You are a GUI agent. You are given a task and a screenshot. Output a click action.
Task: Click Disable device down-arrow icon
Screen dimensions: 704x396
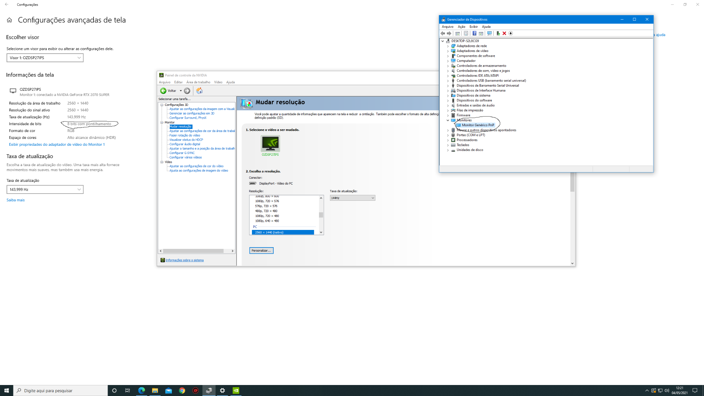point(511,33)
